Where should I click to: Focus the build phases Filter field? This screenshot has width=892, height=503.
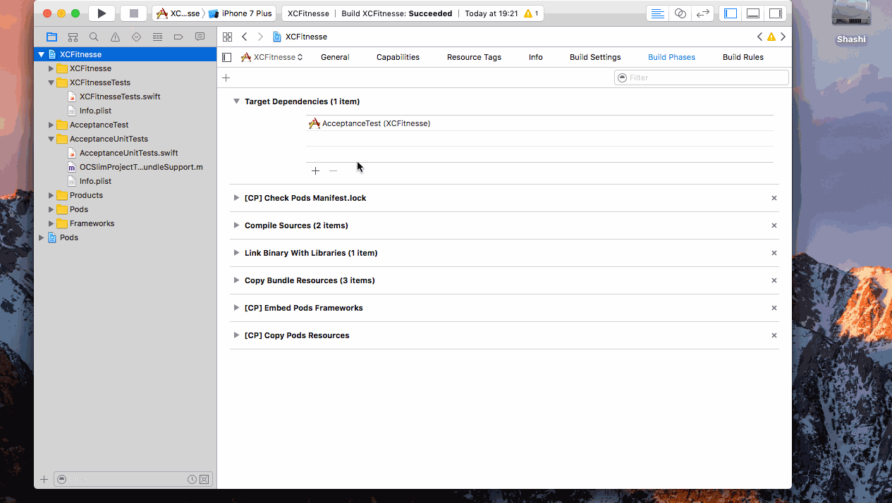click(702, 77)
